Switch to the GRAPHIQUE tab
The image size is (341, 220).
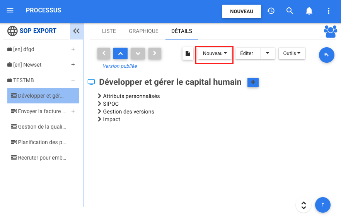143,31
